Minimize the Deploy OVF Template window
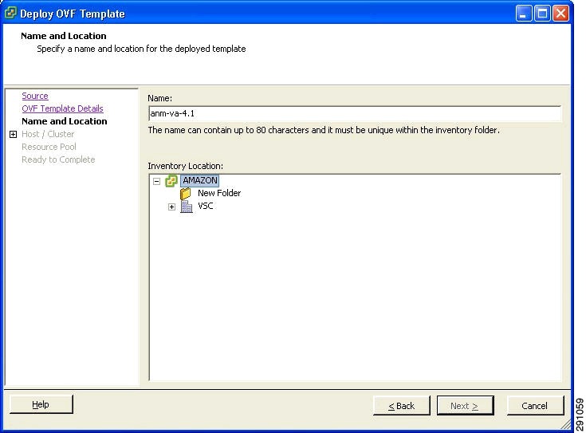586x433 pixels. 524,14
